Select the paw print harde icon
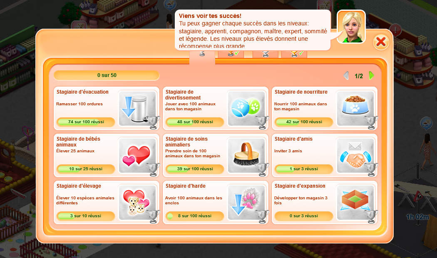The width and height of the screenshot is (437, 258). point(246,203)
